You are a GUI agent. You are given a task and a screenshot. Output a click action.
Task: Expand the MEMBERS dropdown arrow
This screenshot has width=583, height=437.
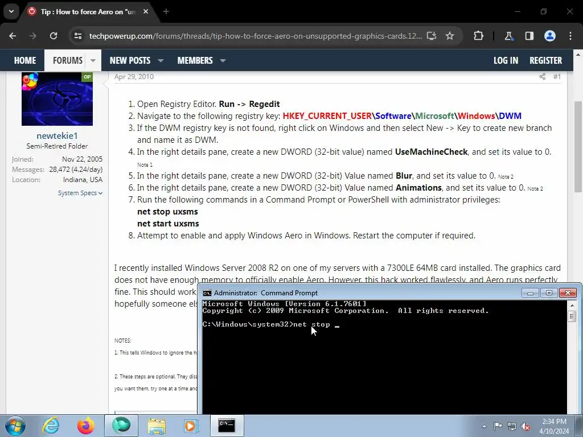click(x=223, y=60)
